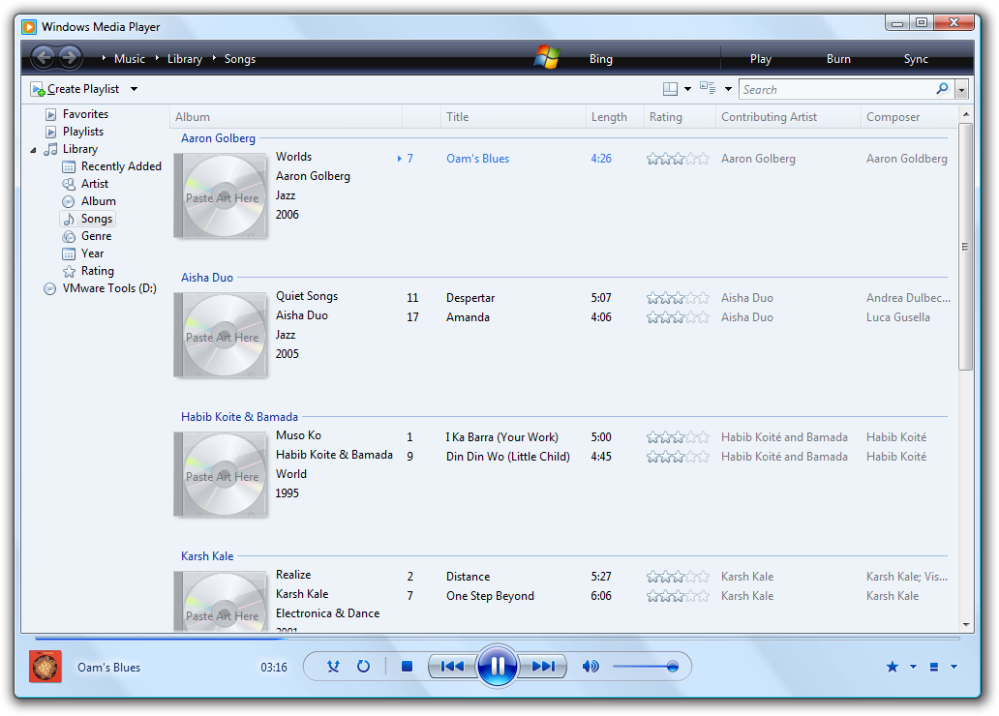Turn repeat on
The height and width of the screenshot is (716, 999).
tap(363, 667)
